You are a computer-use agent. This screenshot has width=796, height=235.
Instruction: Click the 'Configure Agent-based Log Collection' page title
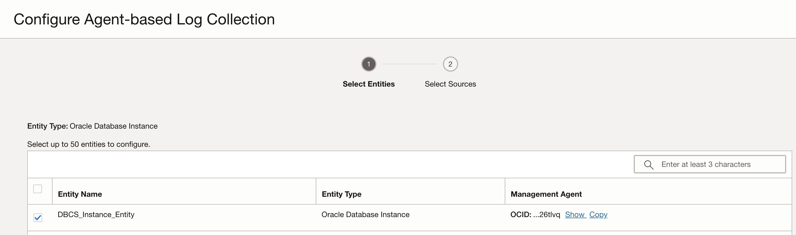click(x=144, y=20)
